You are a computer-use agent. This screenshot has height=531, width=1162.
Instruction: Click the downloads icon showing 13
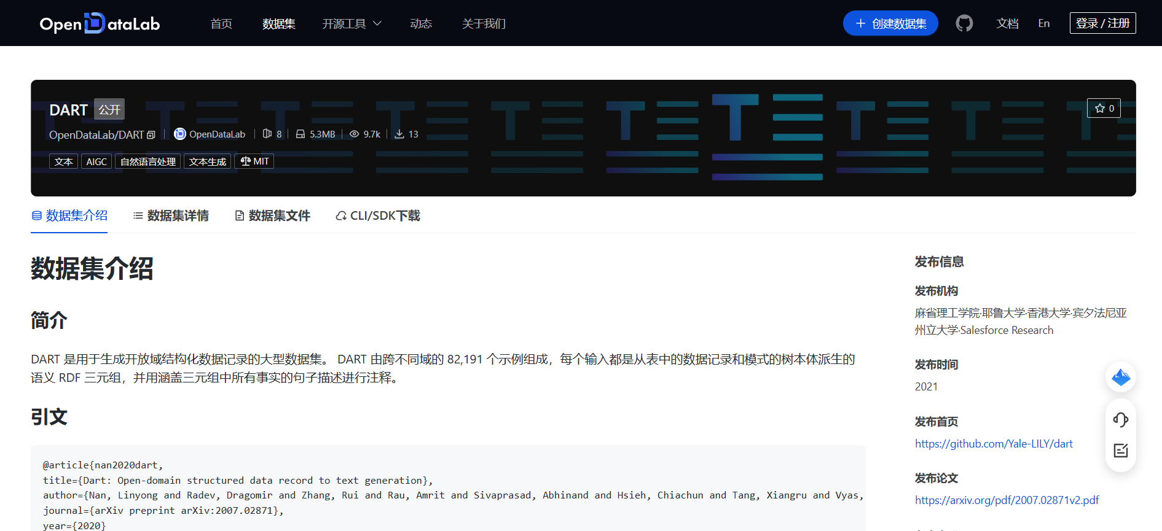(x=399, y=134)
